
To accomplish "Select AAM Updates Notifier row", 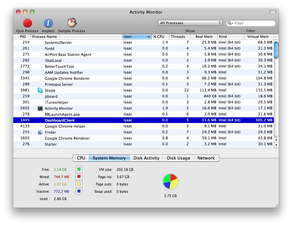I will tap(143, 72).
